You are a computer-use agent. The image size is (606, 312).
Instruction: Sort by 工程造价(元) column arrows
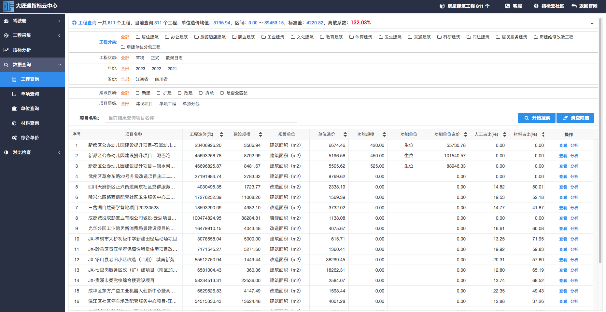[221, 135]
